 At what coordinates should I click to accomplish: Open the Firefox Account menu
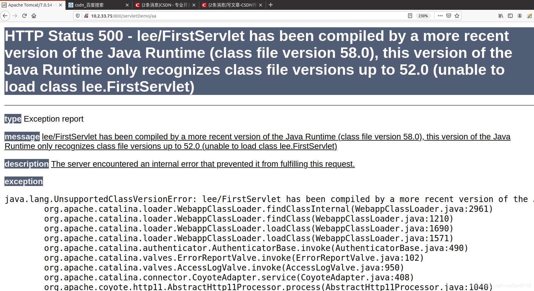click(x=519, y=16)
